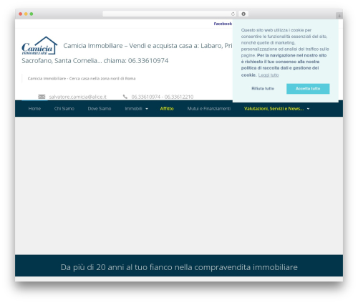
Task: Click the Camicia Immobiliare house logo
Action: pyautogui.click(x=39, y=46)
